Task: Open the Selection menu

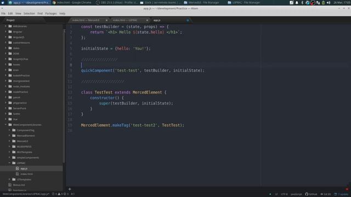Action: tap(29, 14)
